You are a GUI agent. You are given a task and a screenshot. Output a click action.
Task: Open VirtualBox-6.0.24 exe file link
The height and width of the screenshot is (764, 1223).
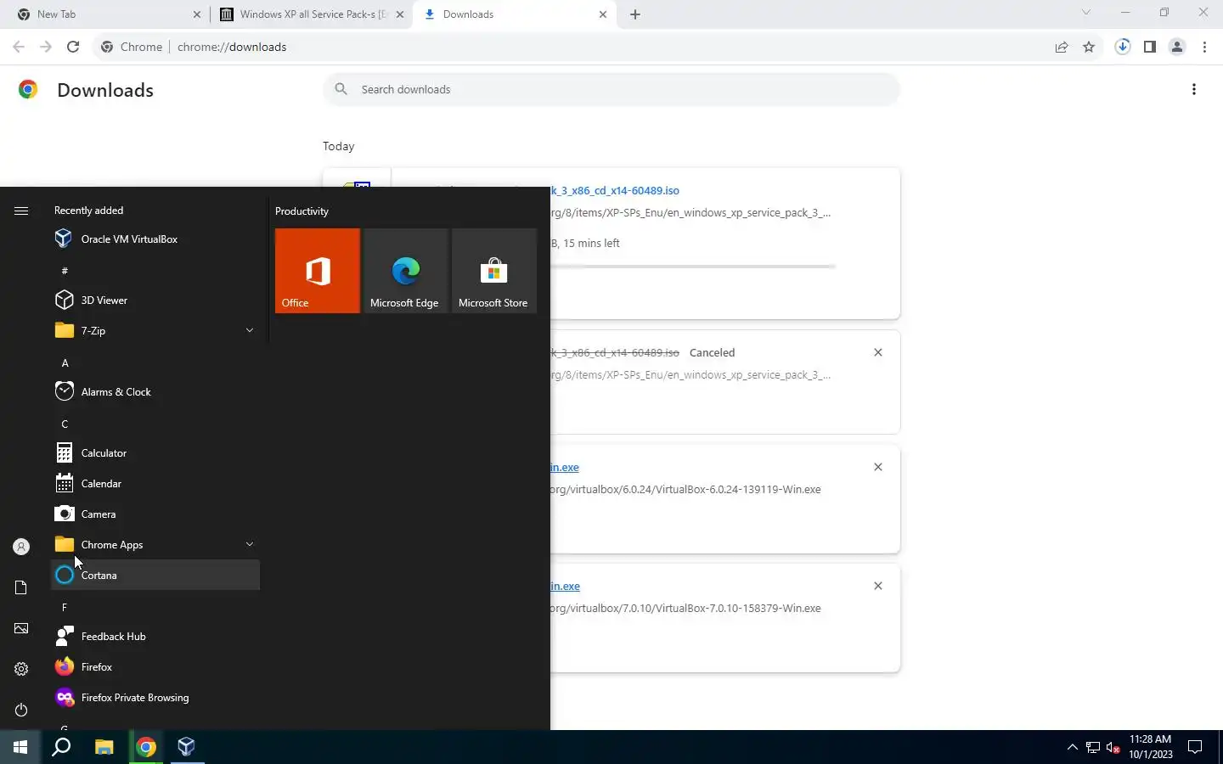pyautogui.click(x=565, y=468)
